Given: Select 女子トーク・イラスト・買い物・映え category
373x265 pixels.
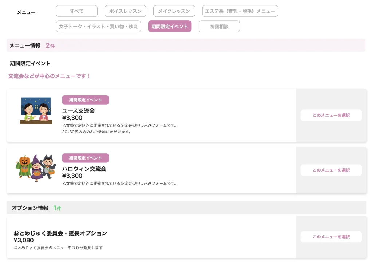Looking at the screenshot, I should pos(98,27).
